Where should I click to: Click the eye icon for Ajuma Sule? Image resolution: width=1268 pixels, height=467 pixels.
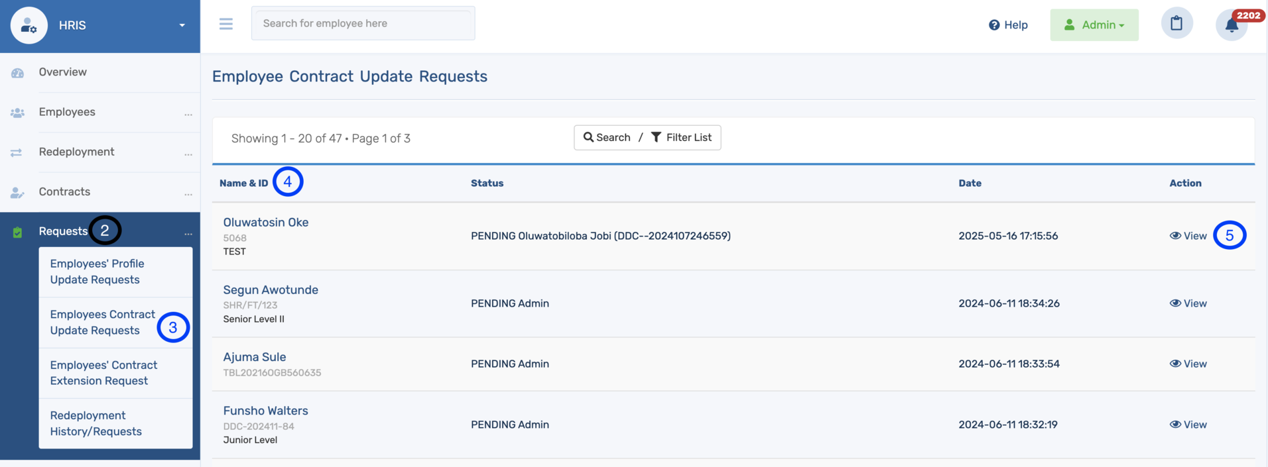1175,364
